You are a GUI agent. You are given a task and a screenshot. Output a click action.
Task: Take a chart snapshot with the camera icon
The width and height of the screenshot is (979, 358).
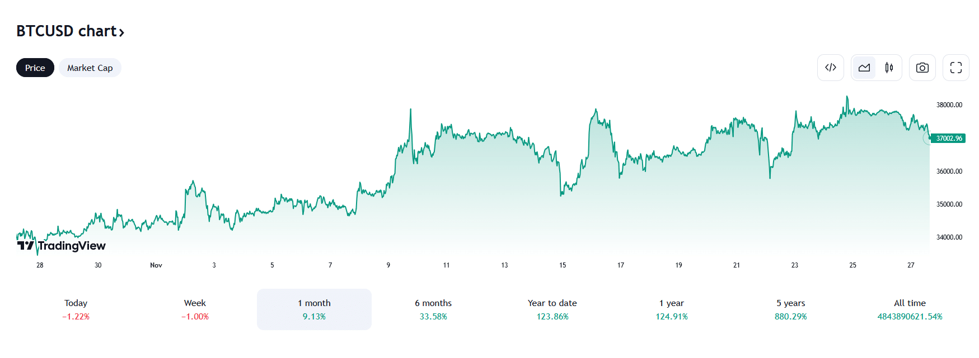coord(922,68)
